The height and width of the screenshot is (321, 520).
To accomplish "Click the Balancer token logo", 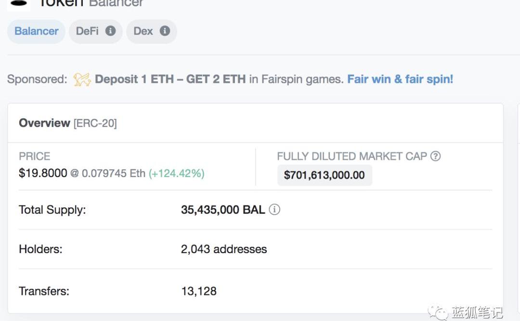I will point(18,3).
